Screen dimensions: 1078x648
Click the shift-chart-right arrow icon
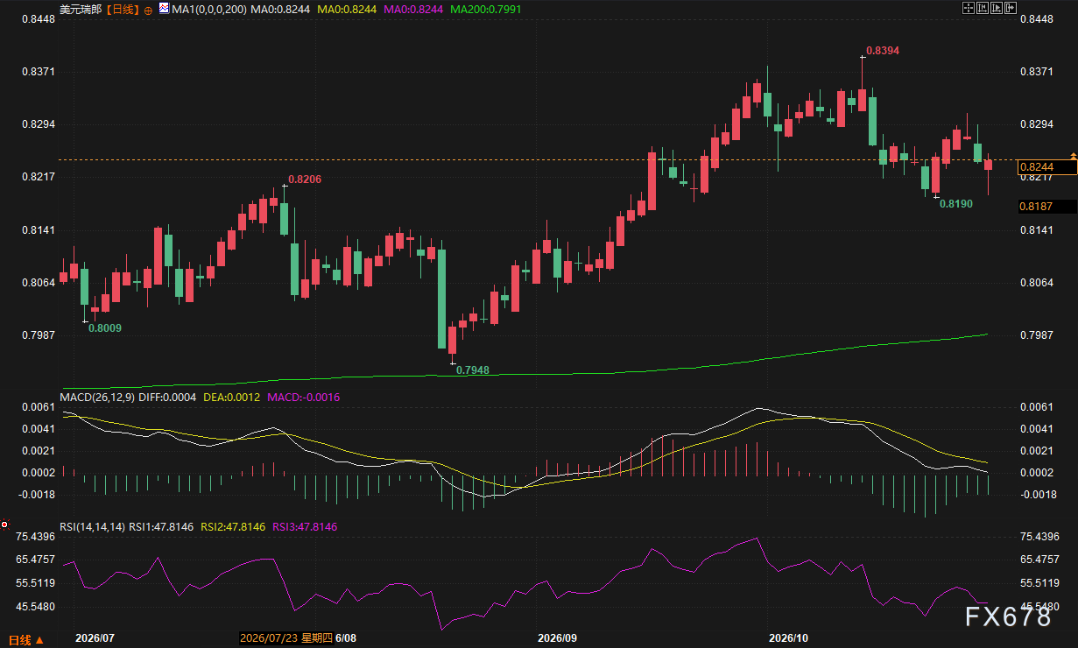pyautogui.click(x=1011, y=8)
